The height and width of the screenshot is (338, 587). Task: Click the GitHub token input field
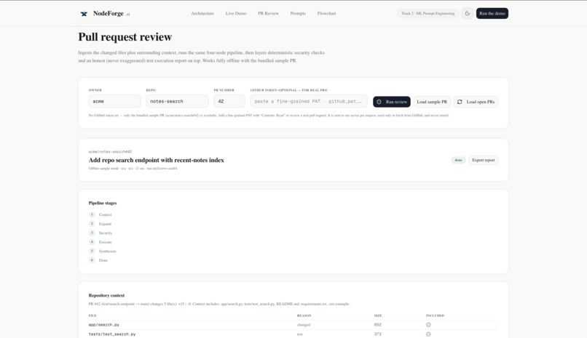[x=309, y=101]
